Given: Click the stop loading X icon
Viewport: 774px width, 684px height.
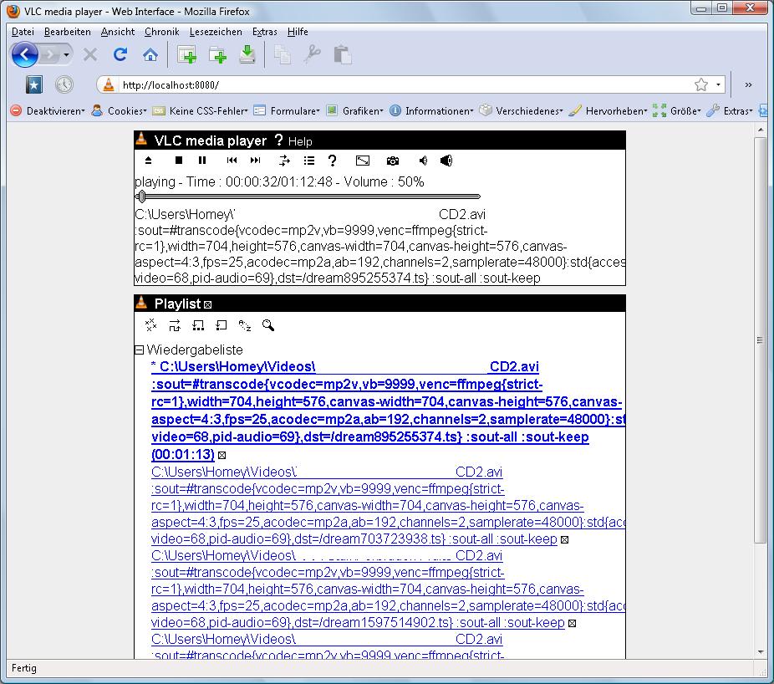Looking at the screenshot, I should [89, 54].
